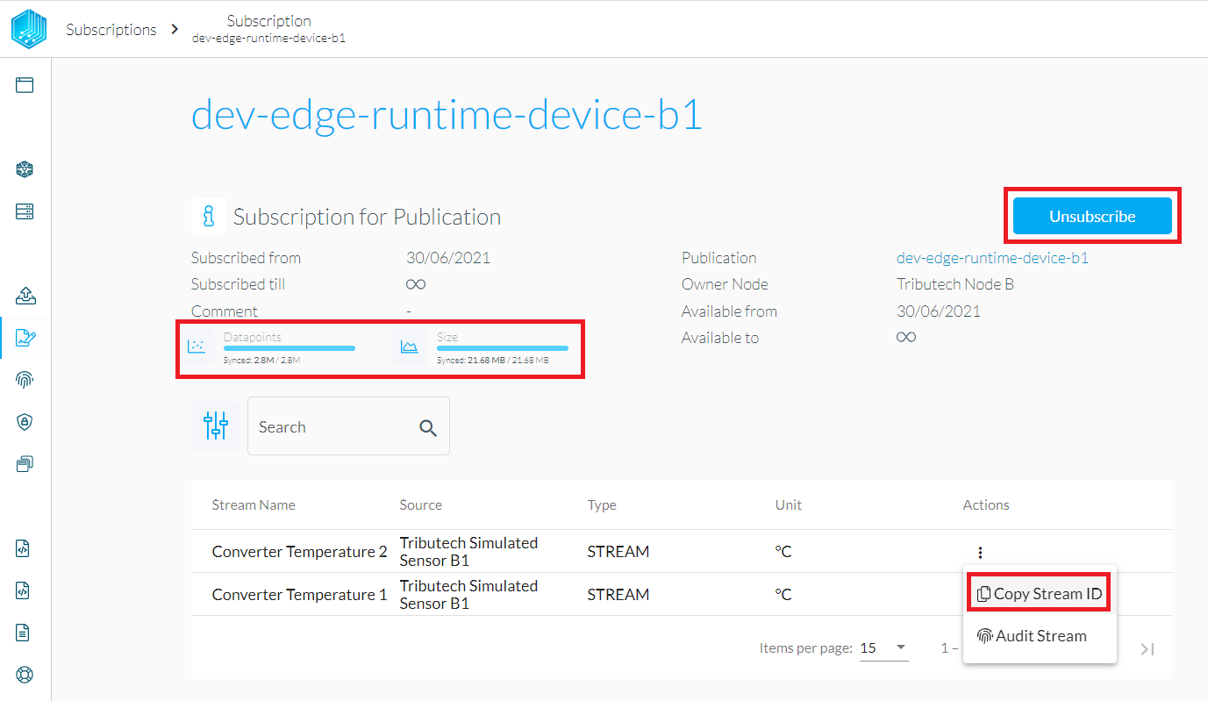Viewport: 1208px width, 701px height.
Task: Click the Subscription breadcrumb title in header
Action: pyautogui.click(x=268, y=21)
